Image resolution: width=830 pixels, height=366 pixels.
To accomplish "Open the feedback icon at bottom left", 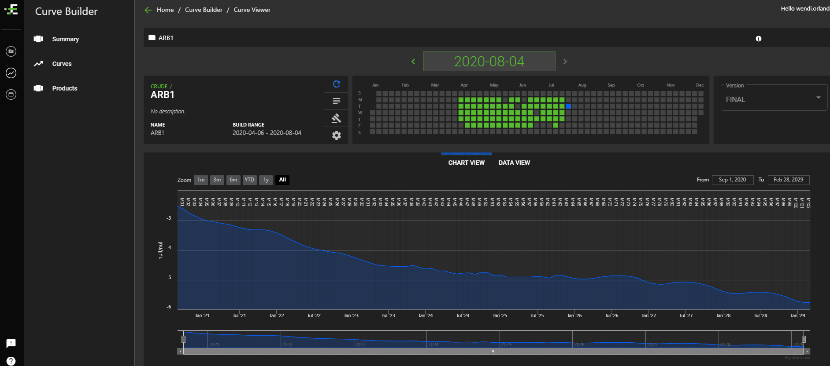I will point(11,343).
